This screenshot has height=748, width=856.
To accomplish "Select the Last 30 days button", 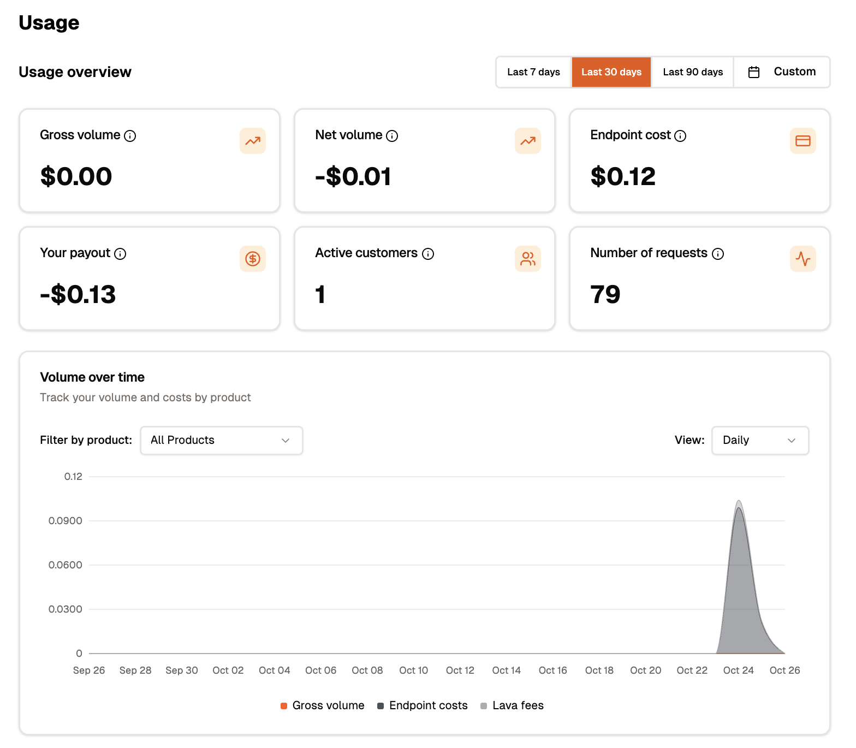I will point(611,72).
